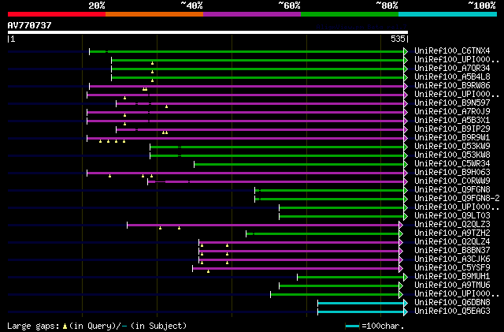The height and width of the screenshot is (332, 504).
Task: Select the UniRef100_A7R0J9 entry
Action: click(x=452, y=112)
